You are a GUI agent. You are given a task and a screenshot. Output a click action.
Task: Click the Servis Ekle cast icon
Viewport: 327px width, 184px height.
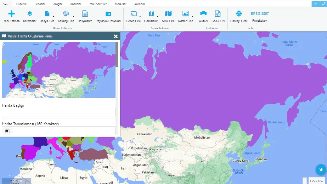click(x=133, y=14)
